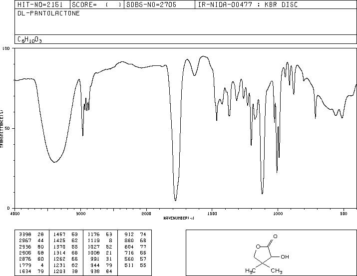Screen dimensions: 357x276
Task: Click peak table entry 1203
Action: tap(59, 272)
